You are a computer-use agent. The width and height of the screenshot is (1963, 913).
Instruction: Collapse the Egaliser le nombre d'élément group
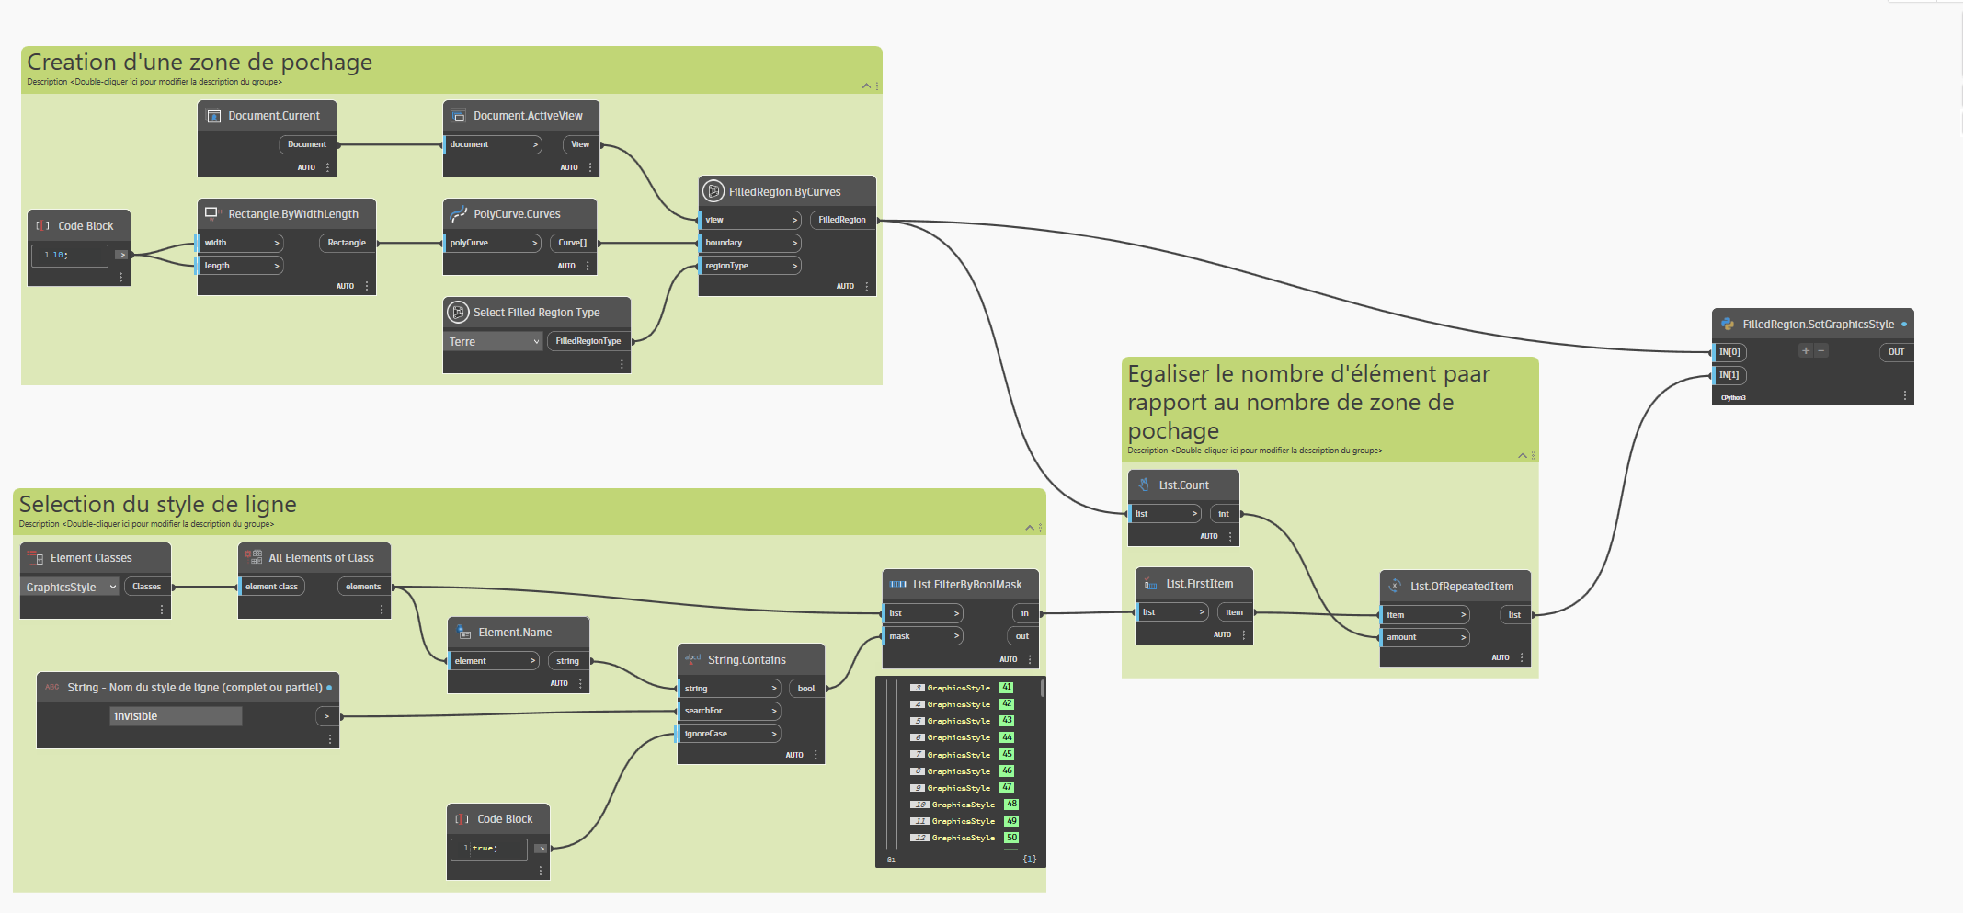[1523, 455]
